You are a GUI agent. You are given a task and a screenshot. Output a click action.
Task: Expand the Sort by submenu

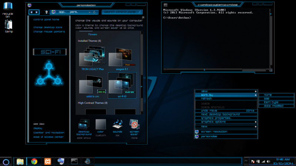coord(226,95)
